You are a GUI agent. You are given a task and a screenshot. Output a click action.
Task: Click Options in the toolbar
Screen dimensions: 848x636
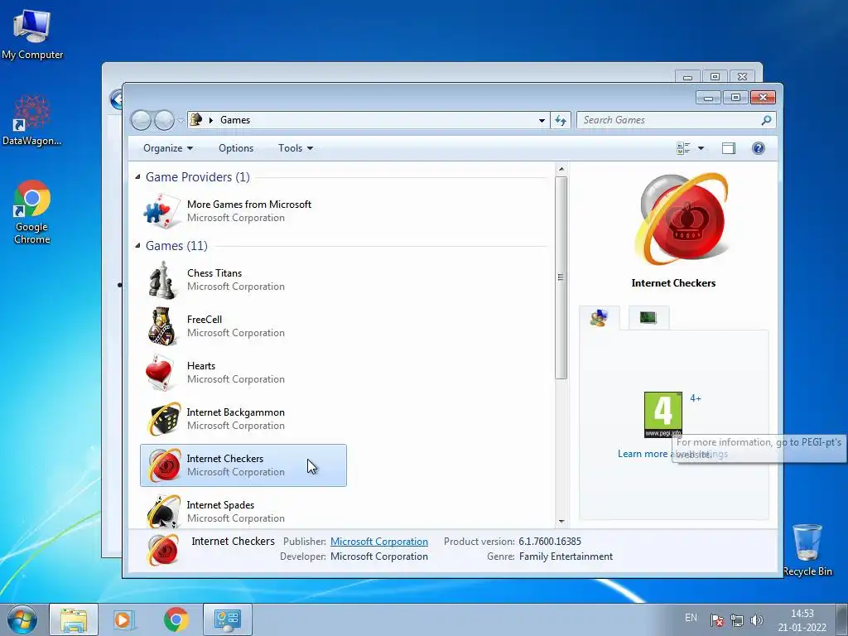236,148
